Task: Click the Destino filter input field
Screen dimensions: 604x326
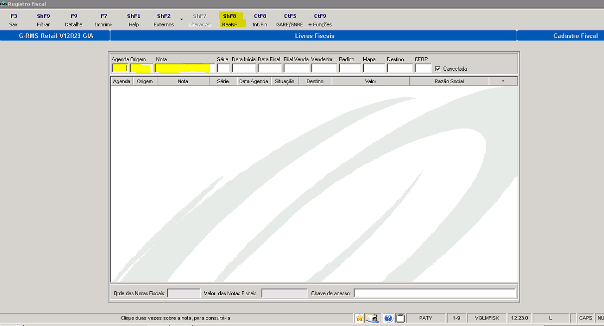Action: 400,68
